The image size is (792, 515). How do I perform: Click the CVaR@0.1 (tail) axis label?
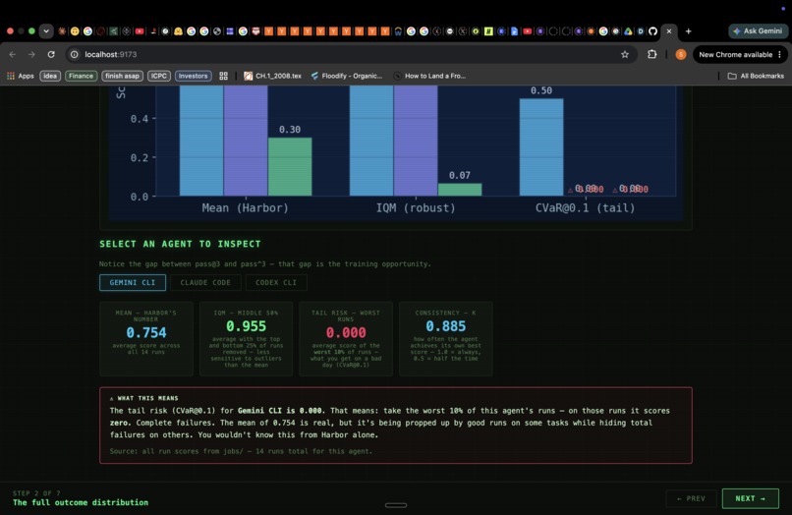tap(585, 207)
